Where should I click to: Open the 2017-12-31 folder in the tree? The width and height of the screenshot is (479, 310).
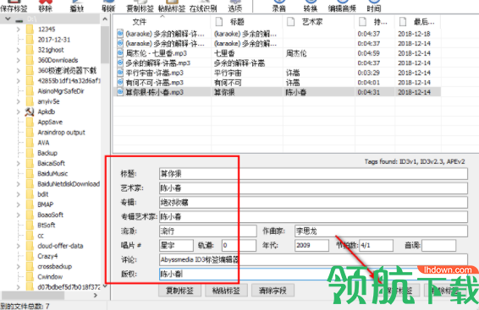[54, 40]
